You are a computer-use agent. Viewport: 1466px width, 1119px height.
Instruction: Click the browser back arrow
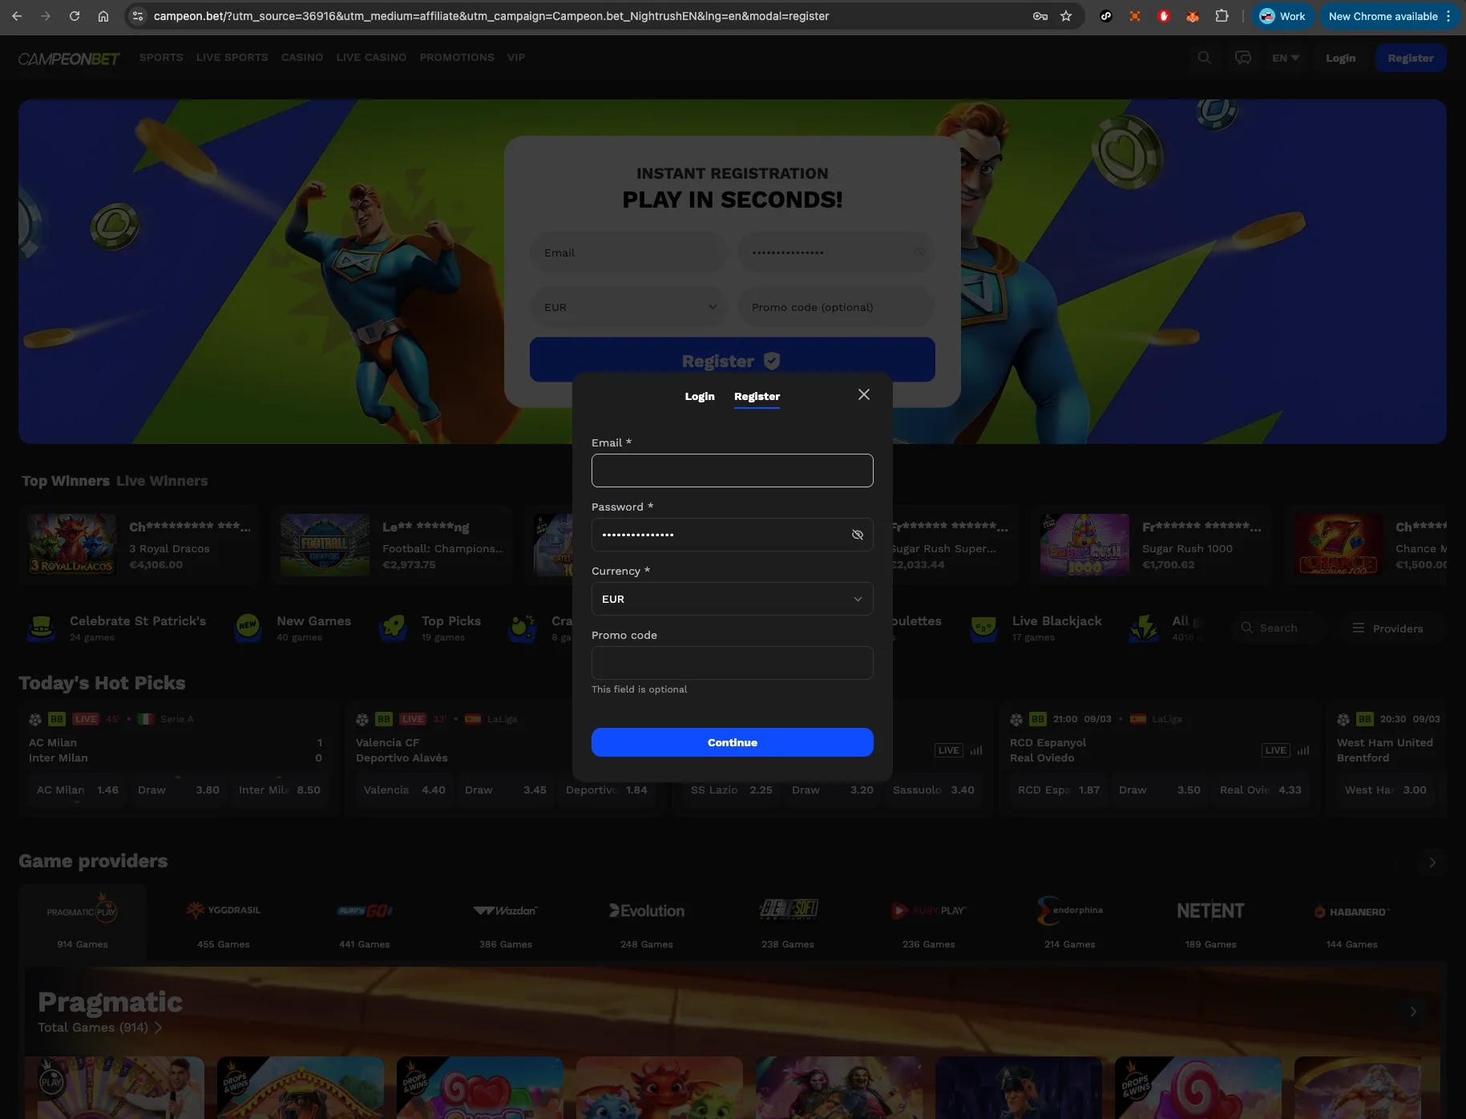pyautogui.click(x=17, y=16)
